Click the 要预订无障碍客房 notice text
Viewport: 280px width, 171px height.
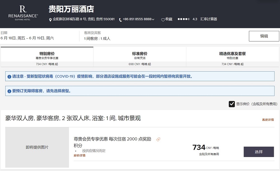pos(42,91)
